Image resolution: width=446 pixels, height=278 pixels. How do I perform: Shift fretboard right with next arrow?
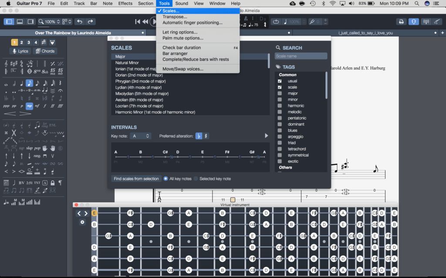86,213
